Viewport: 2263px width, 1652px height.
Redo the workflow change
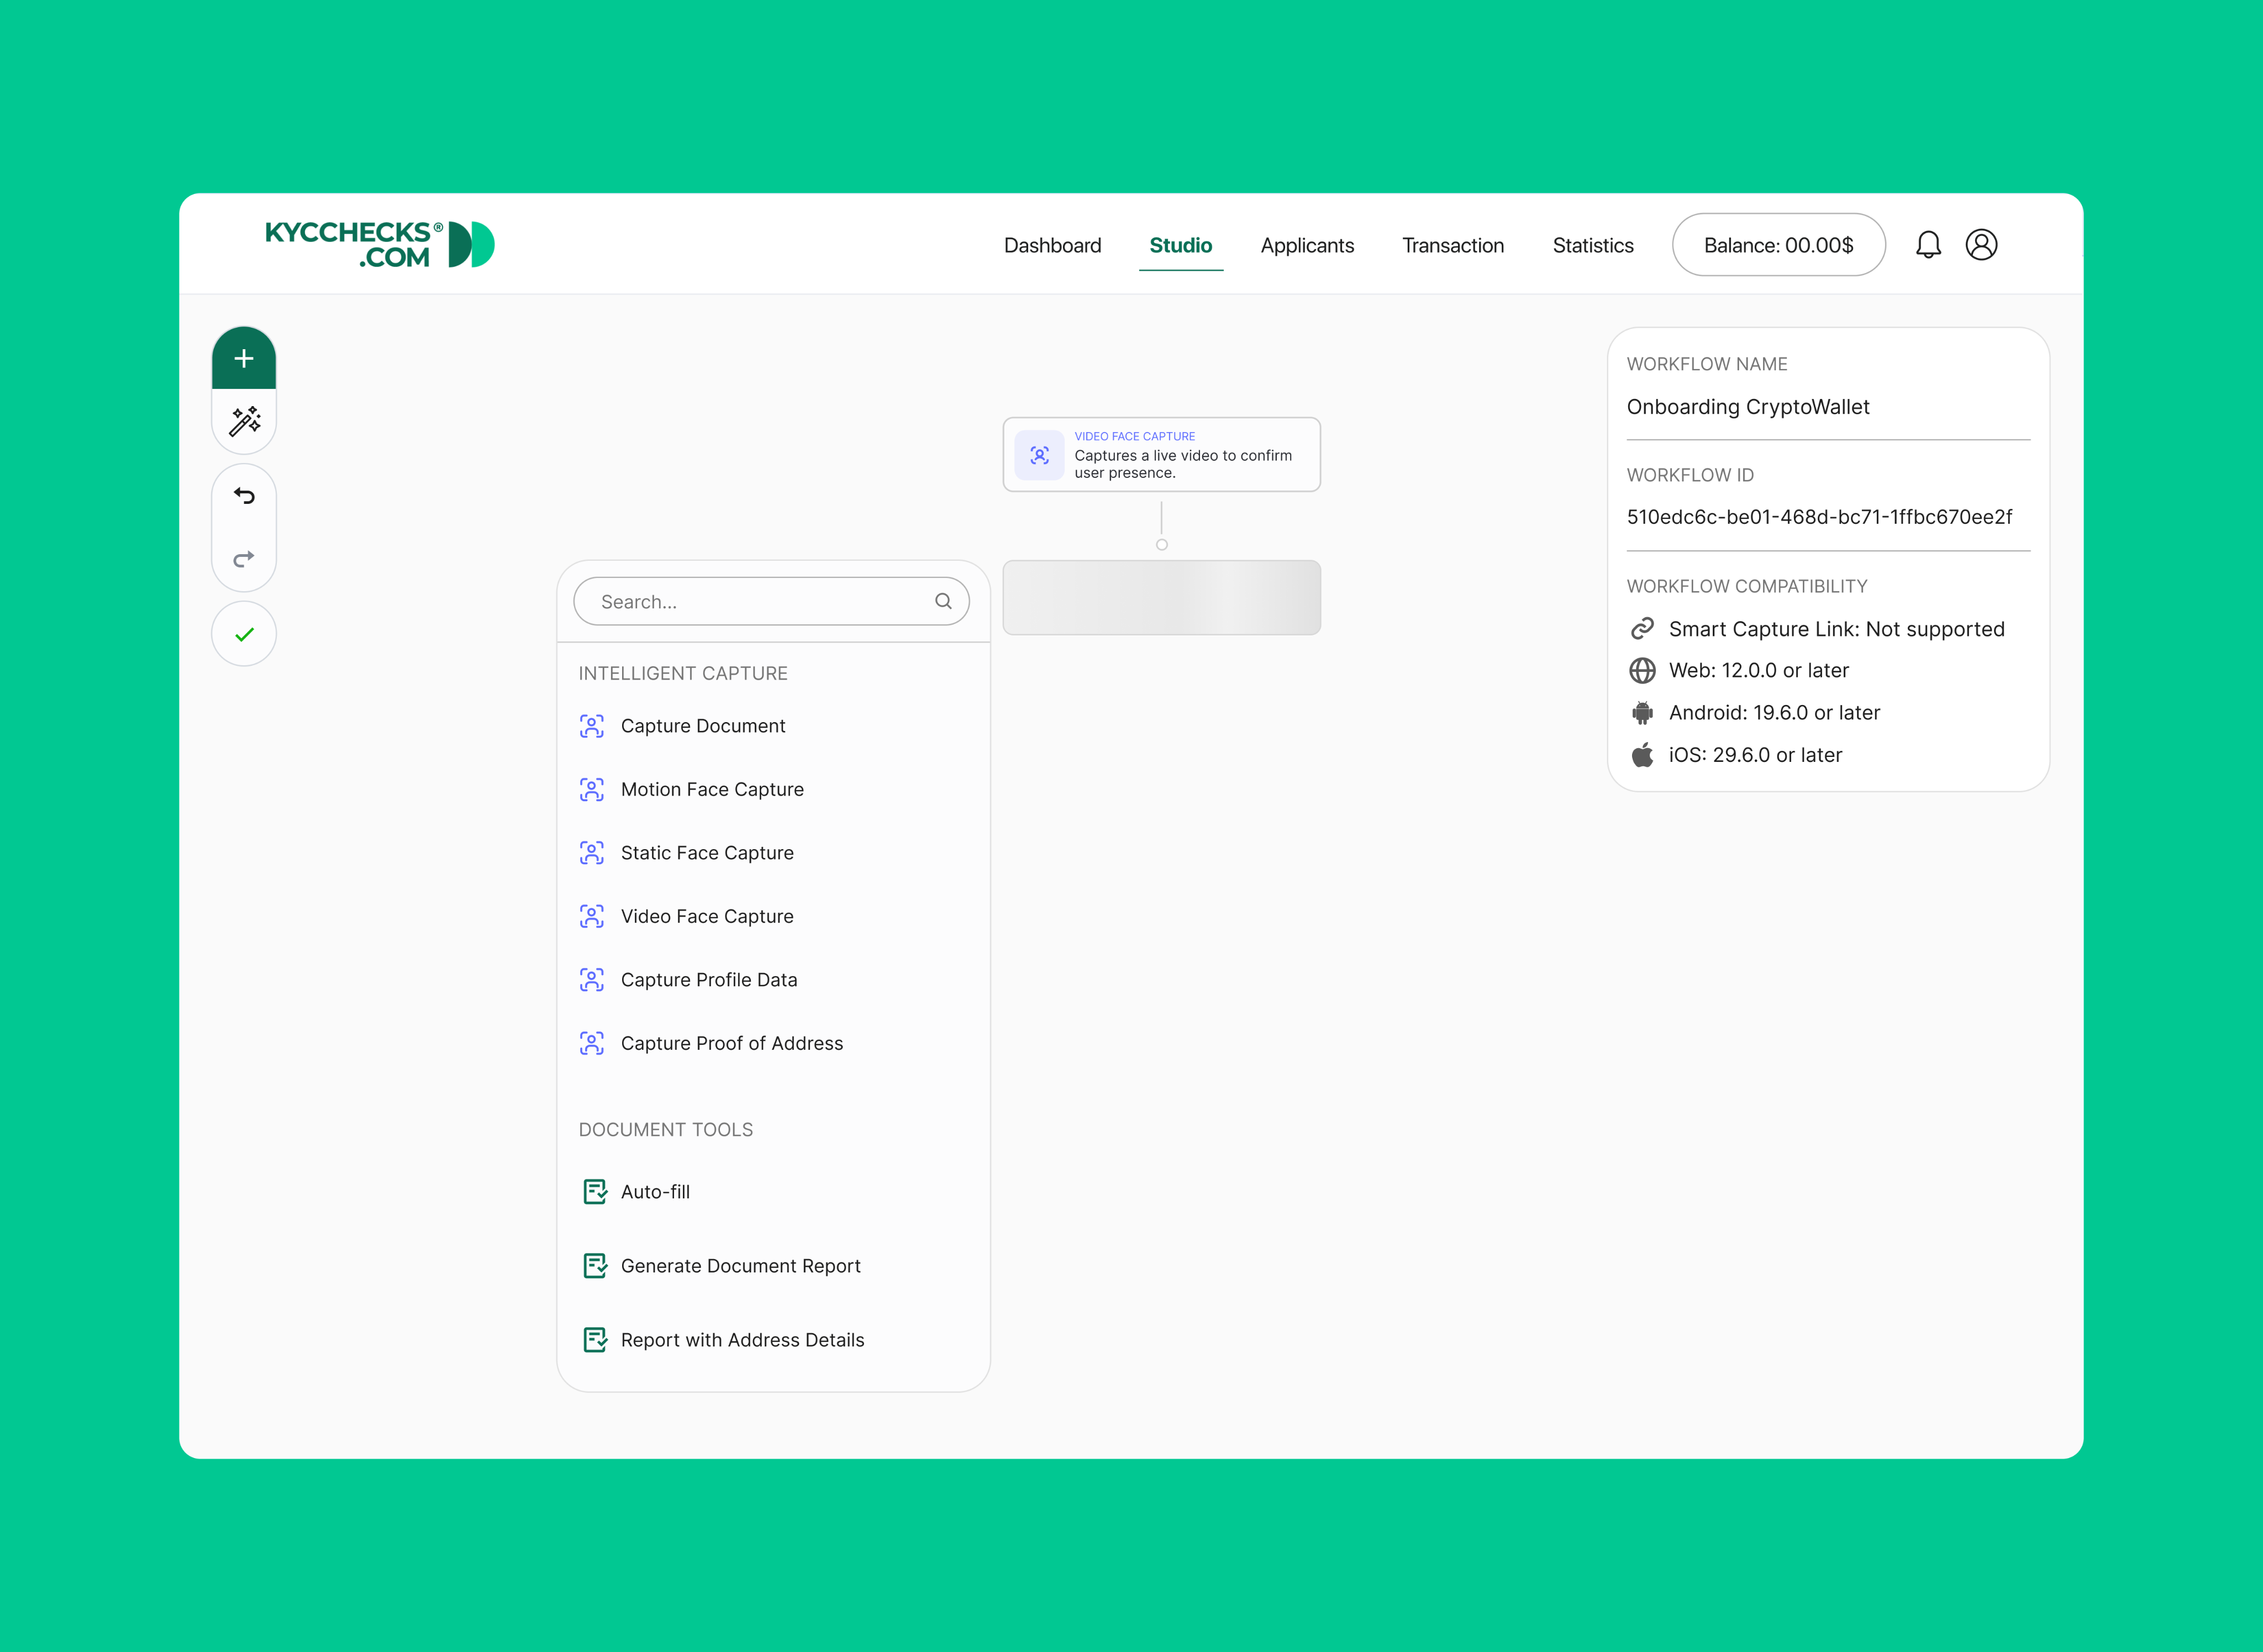coord(244,558)
